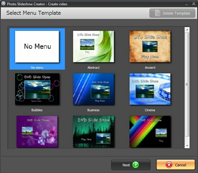Select the Bubbles menu template thumbnail

pos(37,89)
